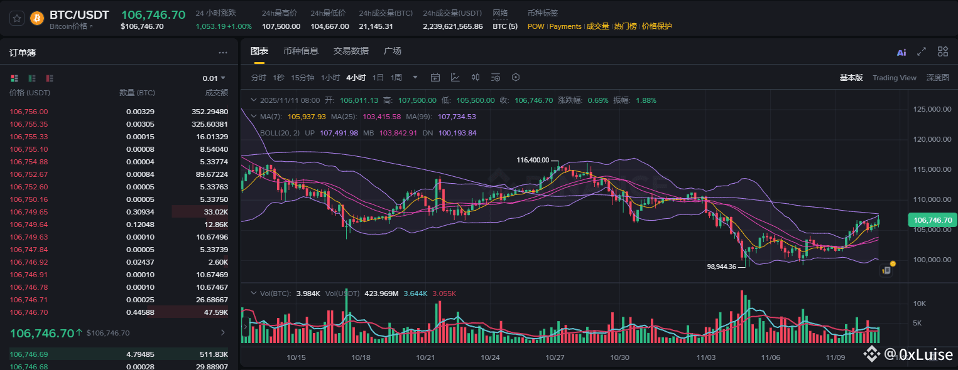Add BTC/USDT to favorites with star icon
Image resolution: width=958 pixels, height=370 pixels.
18,18
